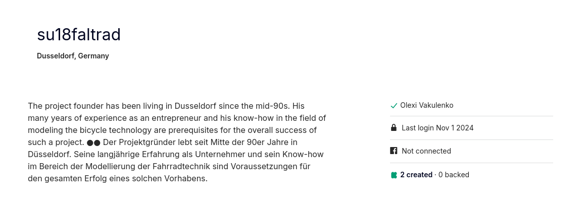Click the bio line starting "many years of experience"

[x=177, y=118]
